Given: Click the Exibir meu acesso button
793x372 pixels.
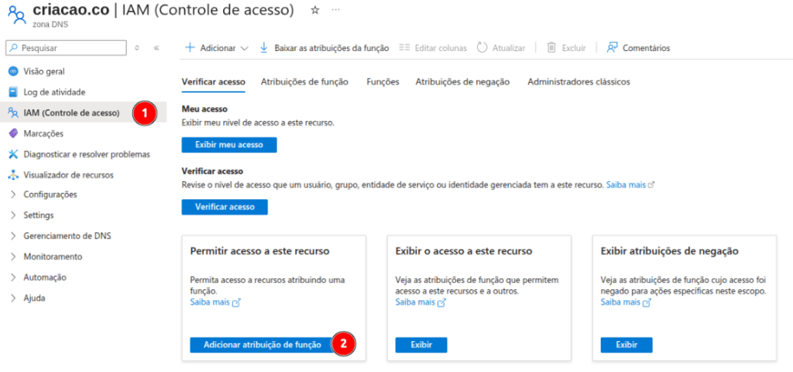Looking at the screenshot, I should coord(228,145).
